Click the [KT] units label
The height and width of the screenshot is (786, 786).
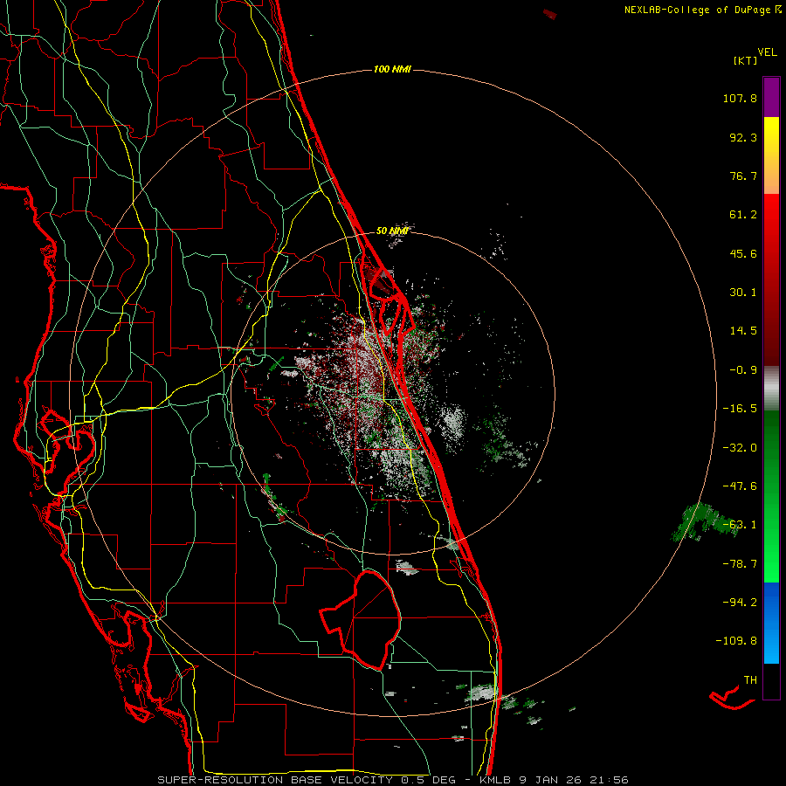746,60
